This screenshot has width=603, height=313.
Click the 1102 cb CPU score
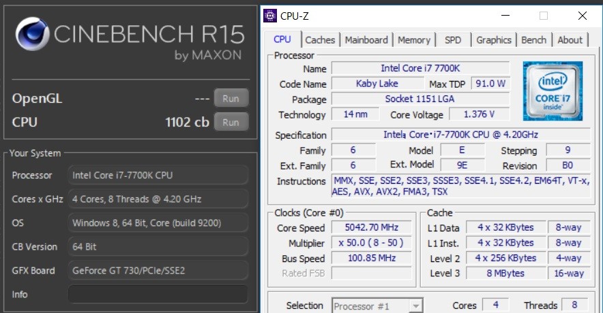point(188,122)
